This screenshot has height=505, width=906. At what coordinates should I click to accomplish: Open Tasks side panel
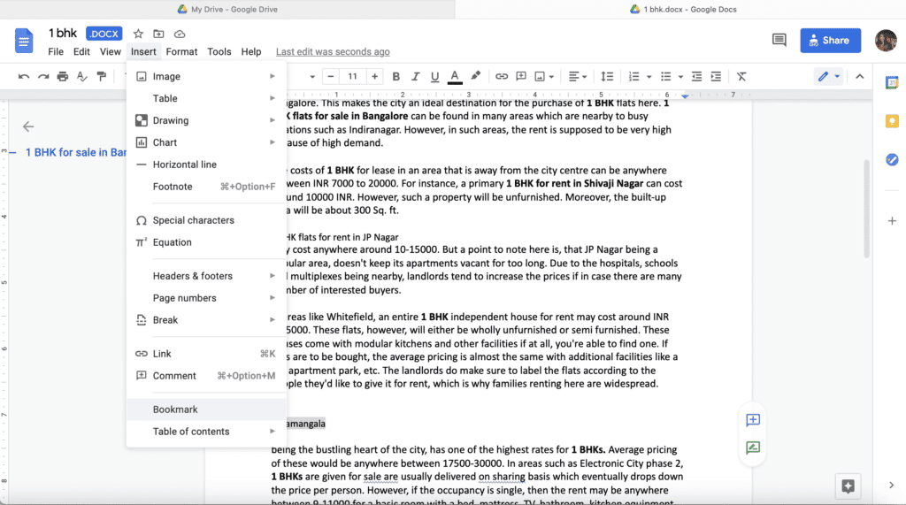[x=892, y=159]
